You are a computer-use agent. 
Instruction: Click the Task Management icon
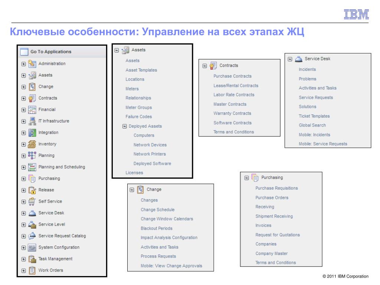32,259
